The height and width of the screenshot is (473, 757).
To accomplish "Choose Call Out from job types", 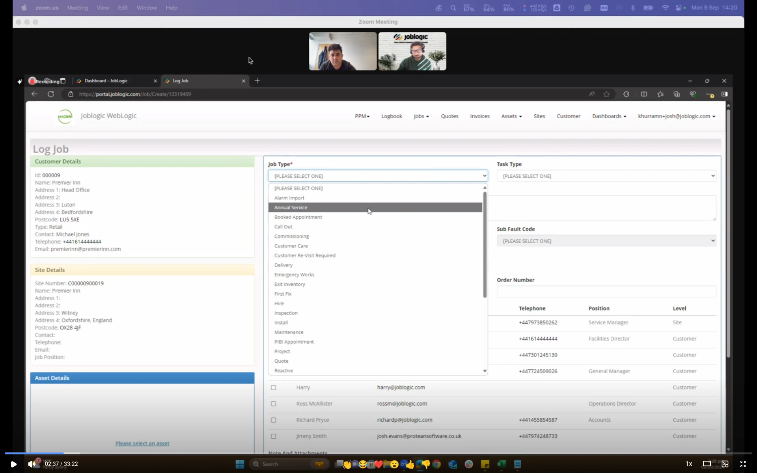I will click(375, 227).
